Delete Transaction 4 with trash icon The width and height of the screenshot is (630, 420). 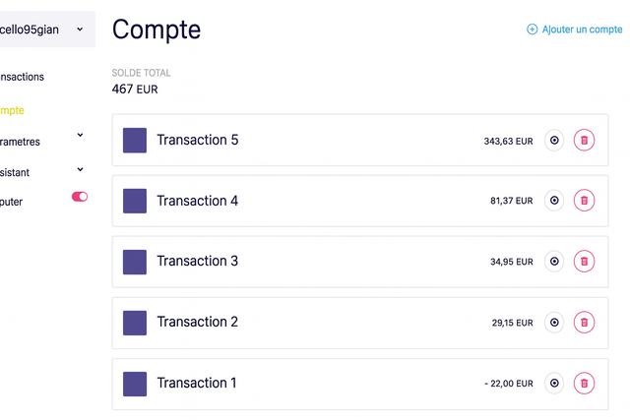tap(584, 201)
